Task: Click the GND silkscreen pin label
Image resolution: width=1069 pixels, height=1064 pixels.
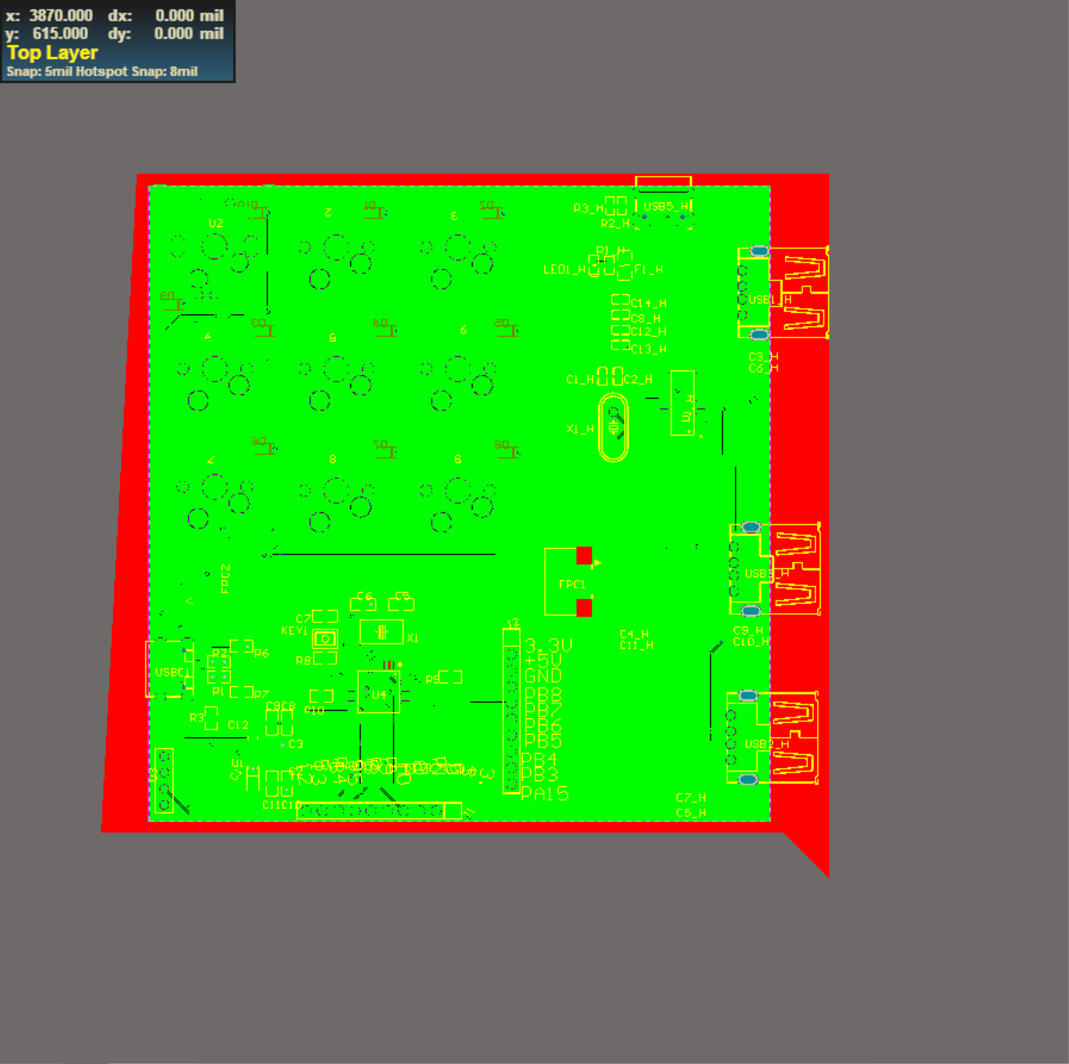Action: (x=543, y=676)
